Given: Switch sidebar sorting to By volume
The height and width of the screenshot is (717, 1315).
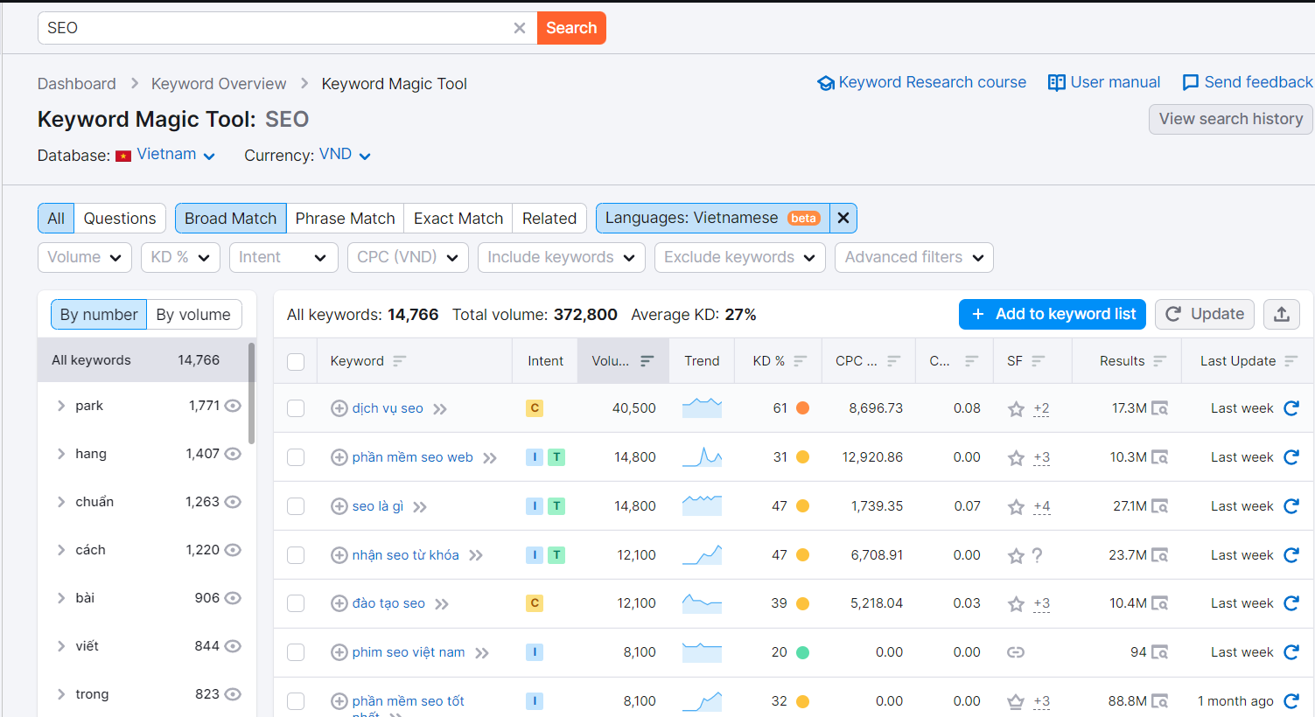Looking at the screenshot, I should coord(194,314).
